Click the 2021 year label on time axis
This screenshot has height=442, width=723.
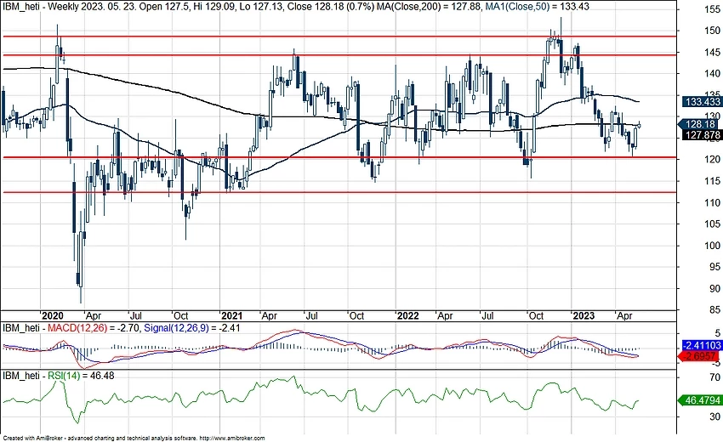click(231, 316)
